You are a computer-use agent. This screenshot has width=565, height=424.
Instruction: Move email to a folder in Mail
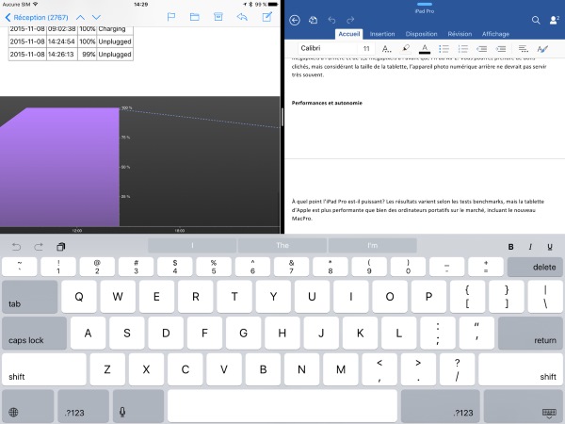195,17
